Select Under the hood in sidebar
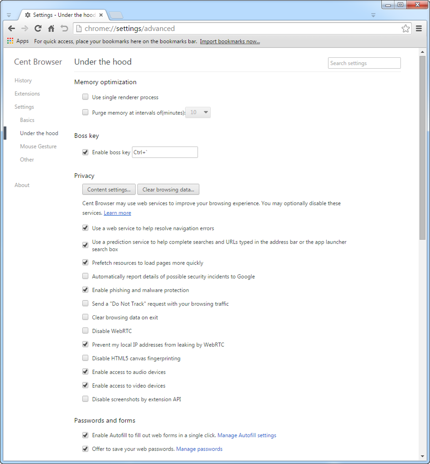This screenshot has height=464, width=430. (x=39, y=133)
